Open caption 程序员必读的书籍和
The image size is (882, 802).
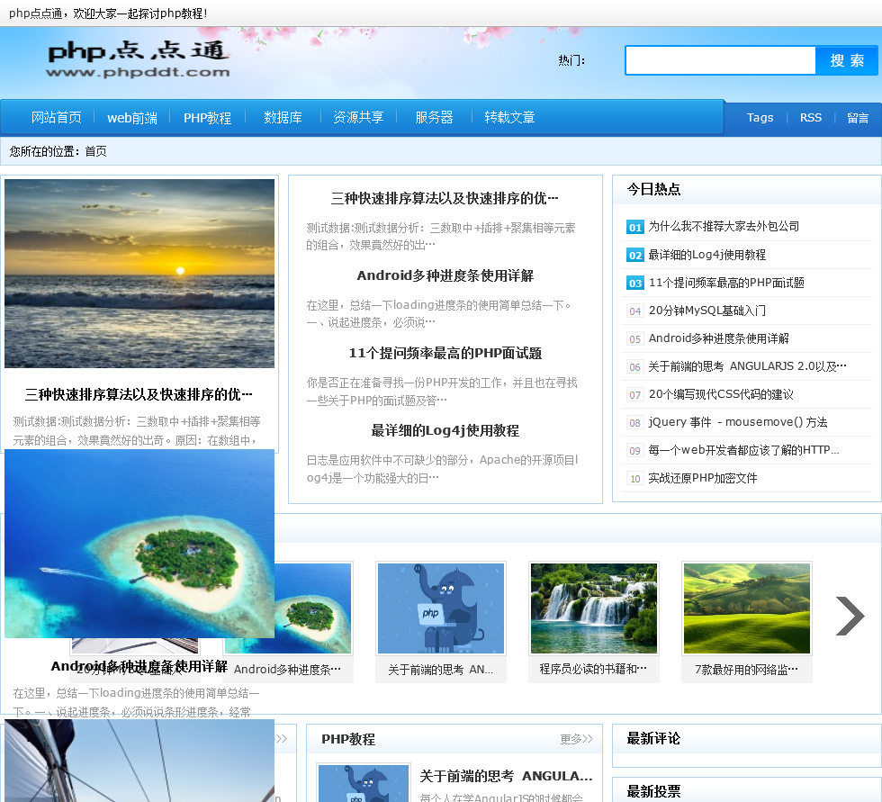pyautogui.click(x=593, y=669)
